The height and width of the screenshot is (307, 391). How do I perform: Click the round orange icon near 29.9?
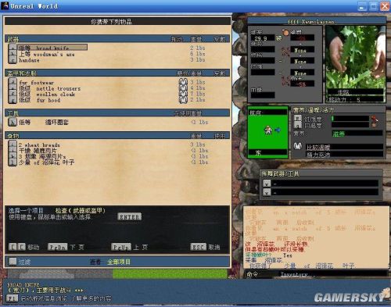[x=286, y=33]
